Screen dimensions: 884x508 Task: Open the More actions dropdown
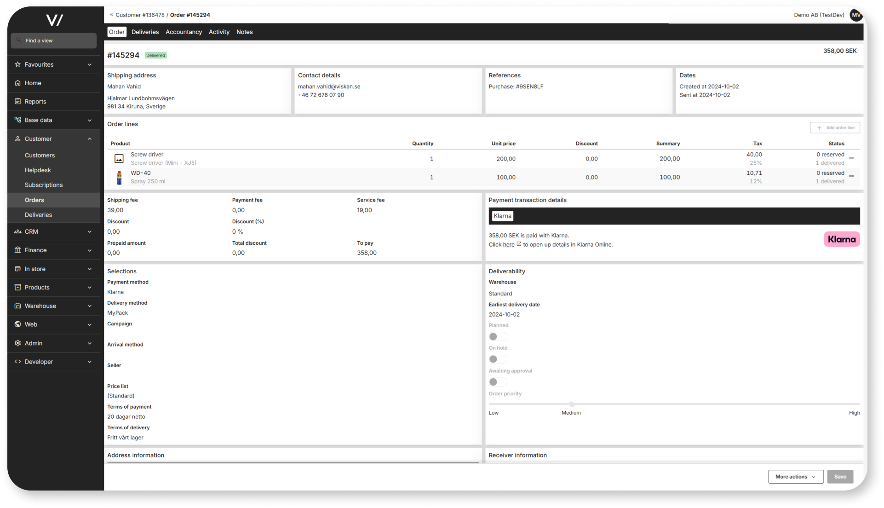(795, 477)
